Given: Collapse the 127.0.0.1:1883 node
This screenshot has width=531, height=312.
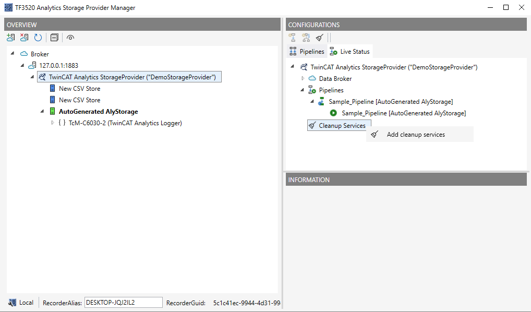Looking at the screenshot, I should pyautogui.click(x=22, y=65).
